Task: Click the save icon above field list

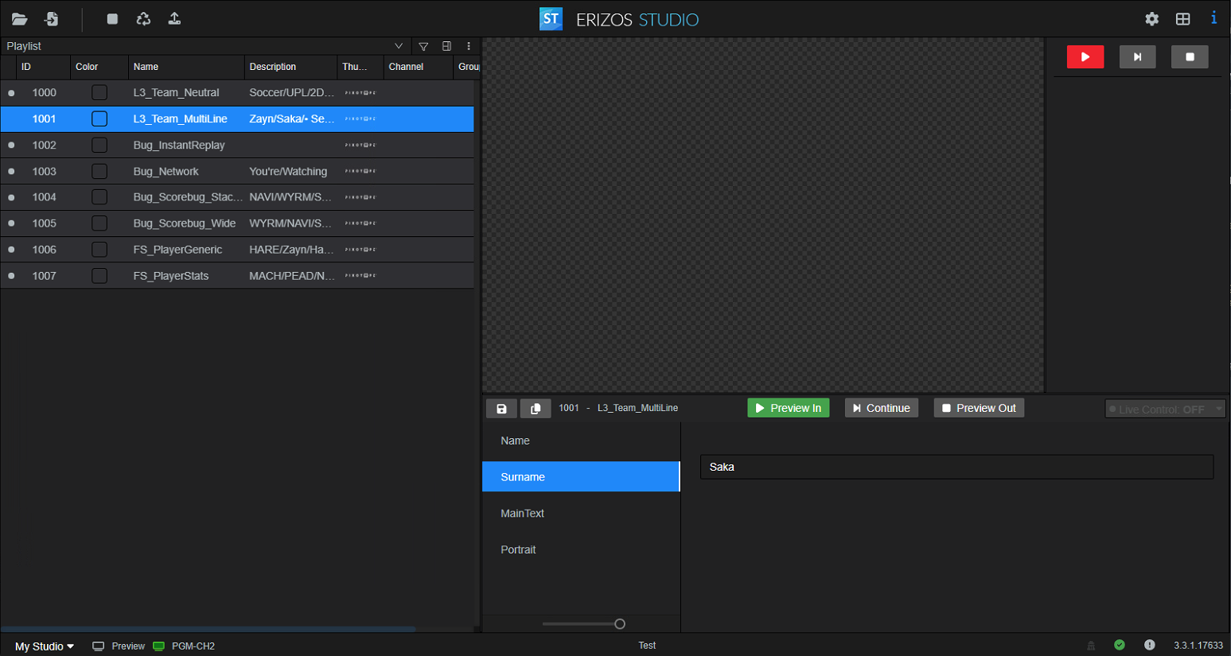Action: click(x=501, y=409)
